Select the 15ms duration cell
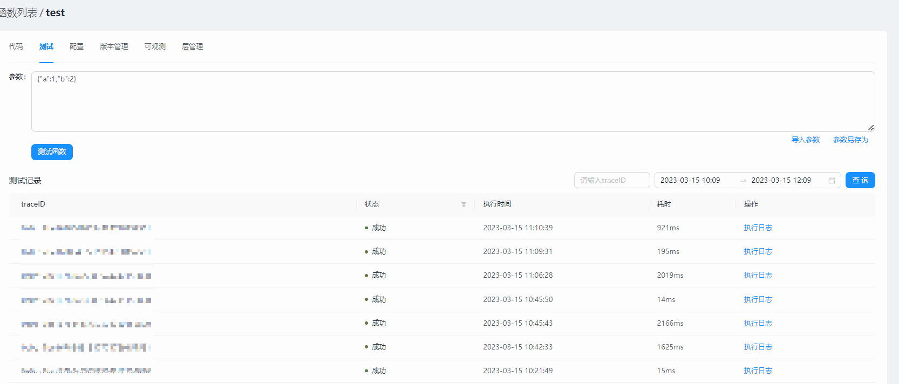 tap(666, 371)
